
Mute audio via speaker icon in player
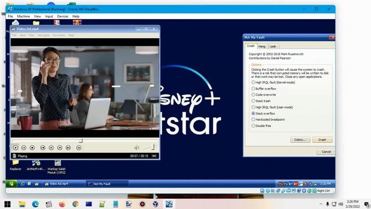(x=137, y=148)
